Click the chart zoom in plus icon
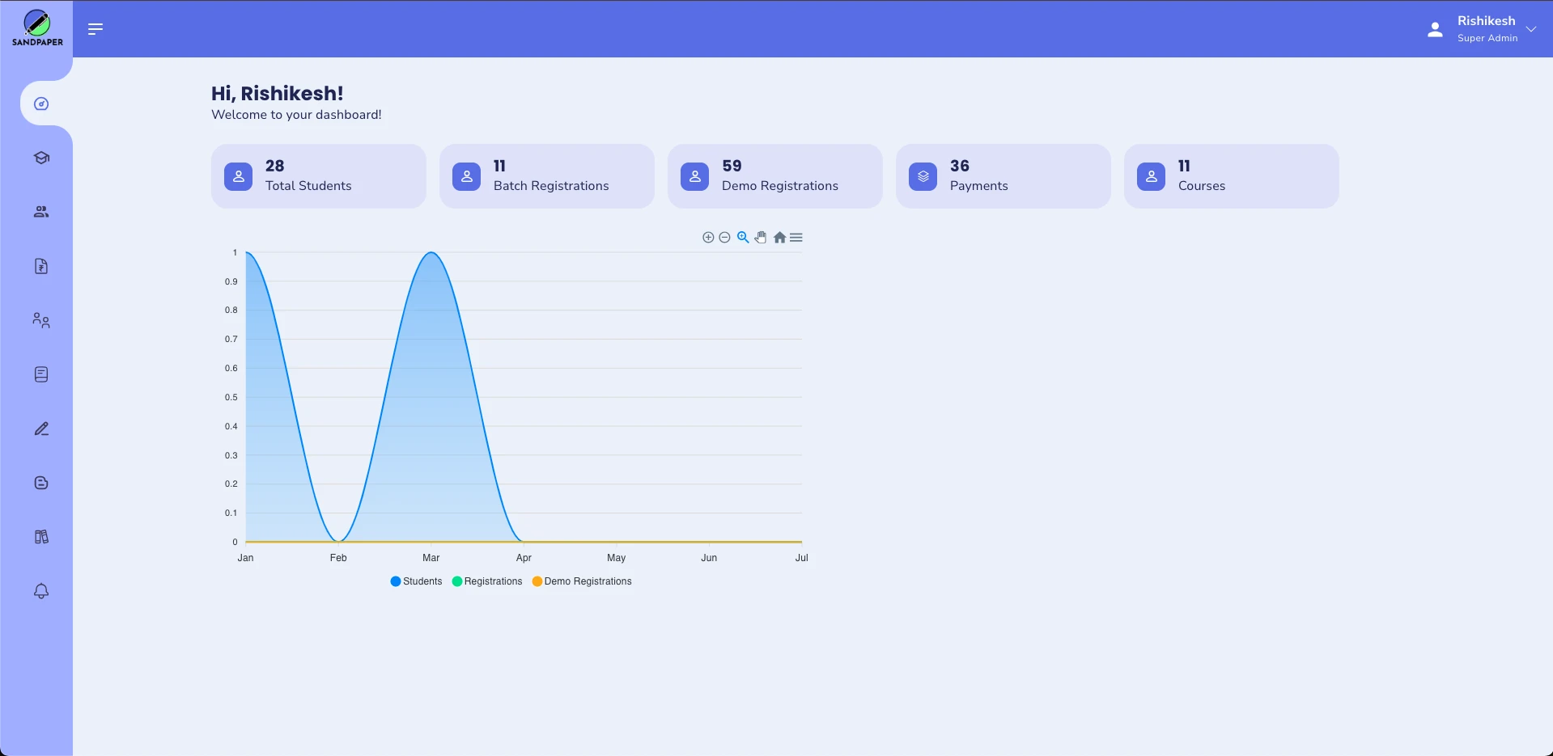Image resolution: width=1553 pixels, height=756 pixels. [708, 238]
